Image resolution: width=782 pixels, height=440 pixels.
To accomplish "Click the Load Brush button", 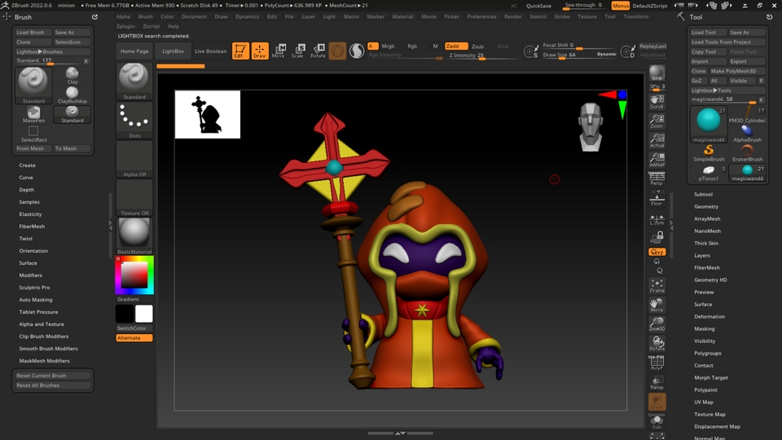I will click(33, 33).
